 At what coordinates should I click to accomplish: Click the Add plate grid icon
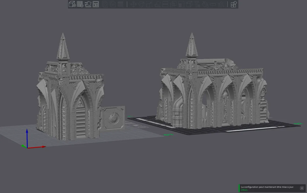click(x=80, y=4)
